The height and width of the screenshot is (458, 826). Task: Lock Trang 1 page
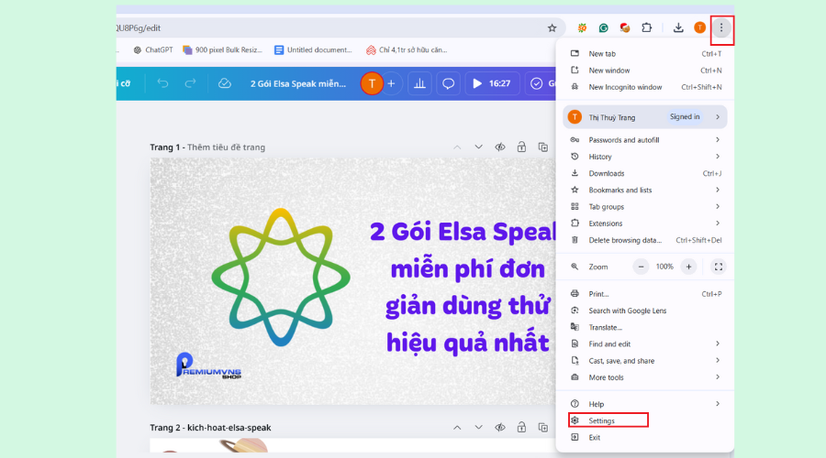click(521, 147)
